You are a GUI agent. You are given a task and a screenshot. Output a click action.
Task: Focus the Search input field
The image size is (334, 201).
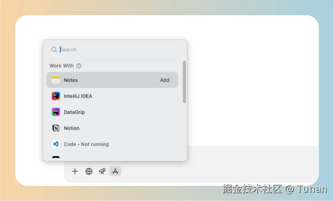[x=115, y=50]
